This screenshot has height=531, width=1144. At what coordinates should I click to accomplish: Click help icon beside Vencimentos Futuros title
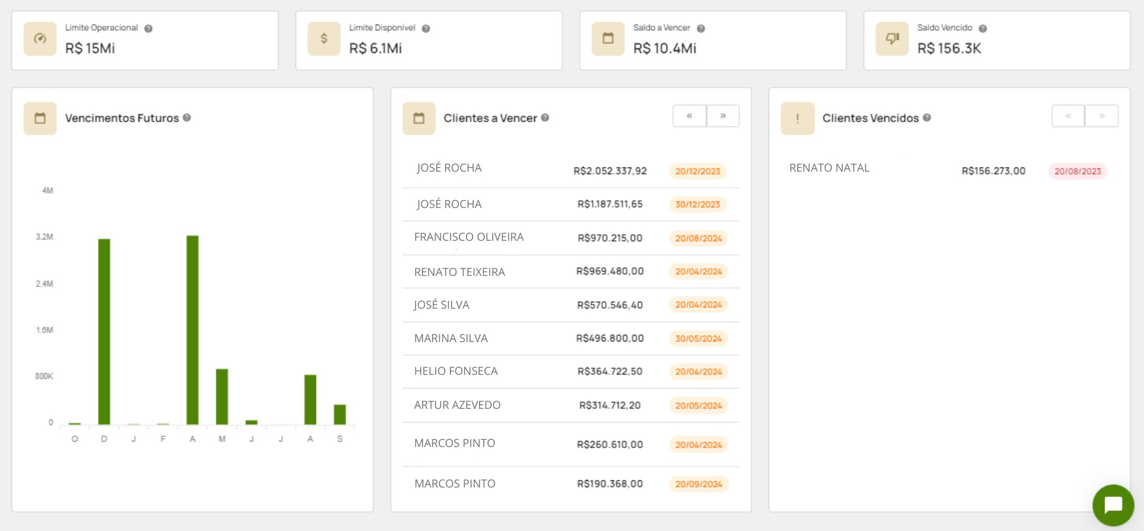point(186,118)
